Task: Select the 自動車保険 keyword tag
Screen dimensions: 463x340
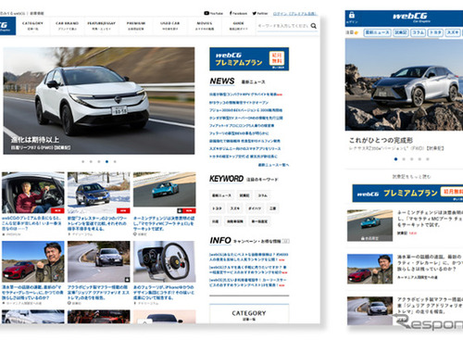Action: [x=235, y=221]
